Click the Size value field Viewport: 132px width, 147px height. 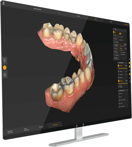click(x=125, y=44)
